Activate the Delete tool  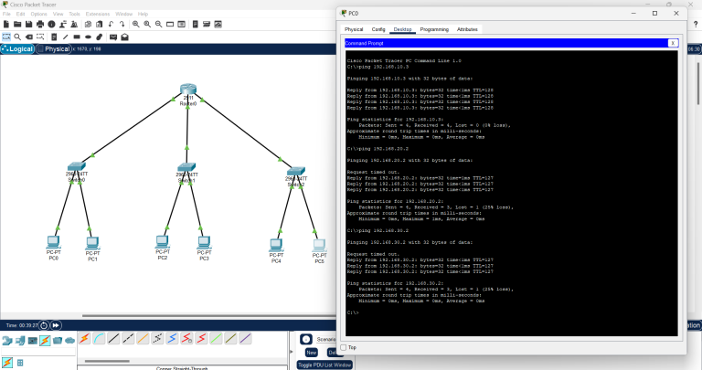tap(29, 37)
